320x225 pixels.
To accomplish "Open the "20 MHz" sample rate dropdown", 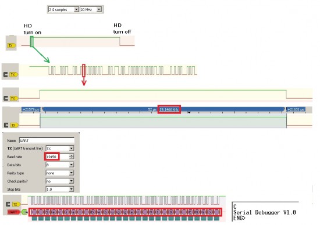I will coord(91,9).
